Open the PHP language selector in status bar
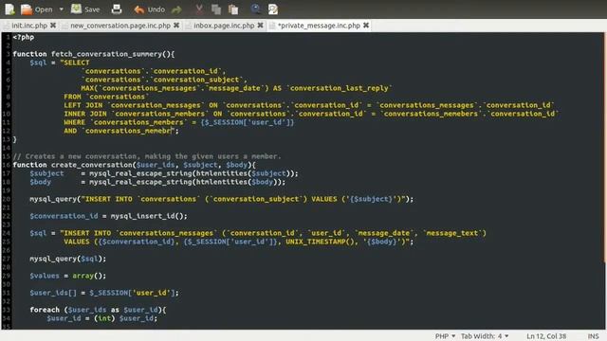 coord(445,336)
